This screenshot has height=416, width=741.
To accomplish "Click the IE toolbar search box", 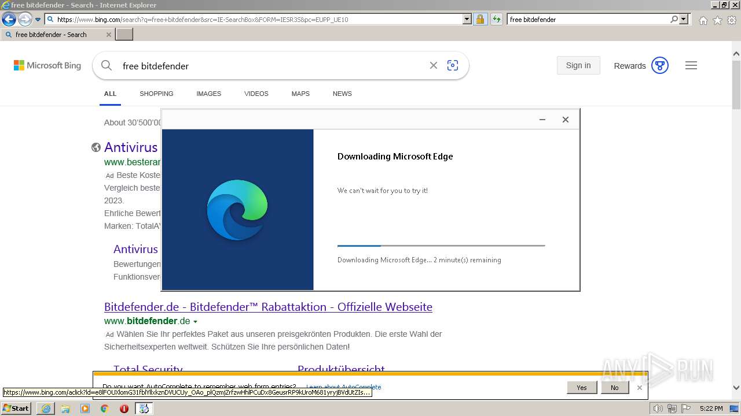I will pos(588,19).
